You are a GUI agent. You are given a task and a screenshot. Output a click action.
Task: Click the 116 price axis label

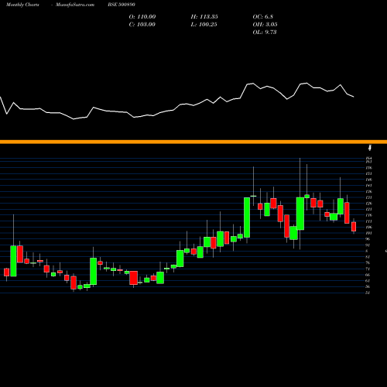369,215
